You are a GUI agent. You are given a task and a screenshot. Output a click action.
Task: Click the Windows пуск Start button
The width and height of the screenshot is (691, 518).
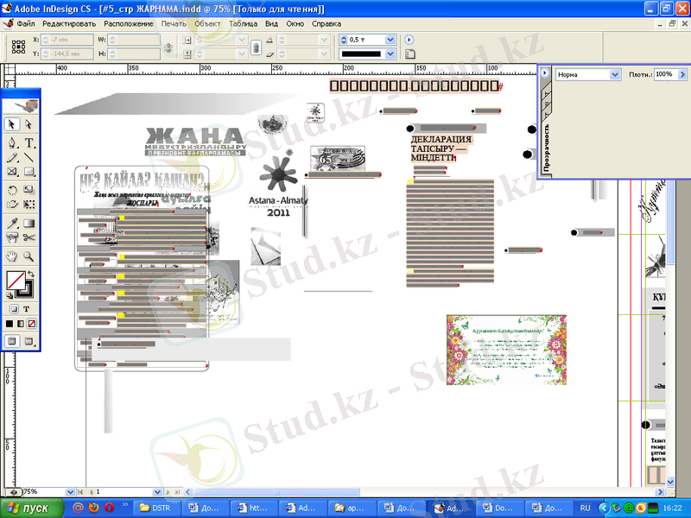(x=29, y=508)
